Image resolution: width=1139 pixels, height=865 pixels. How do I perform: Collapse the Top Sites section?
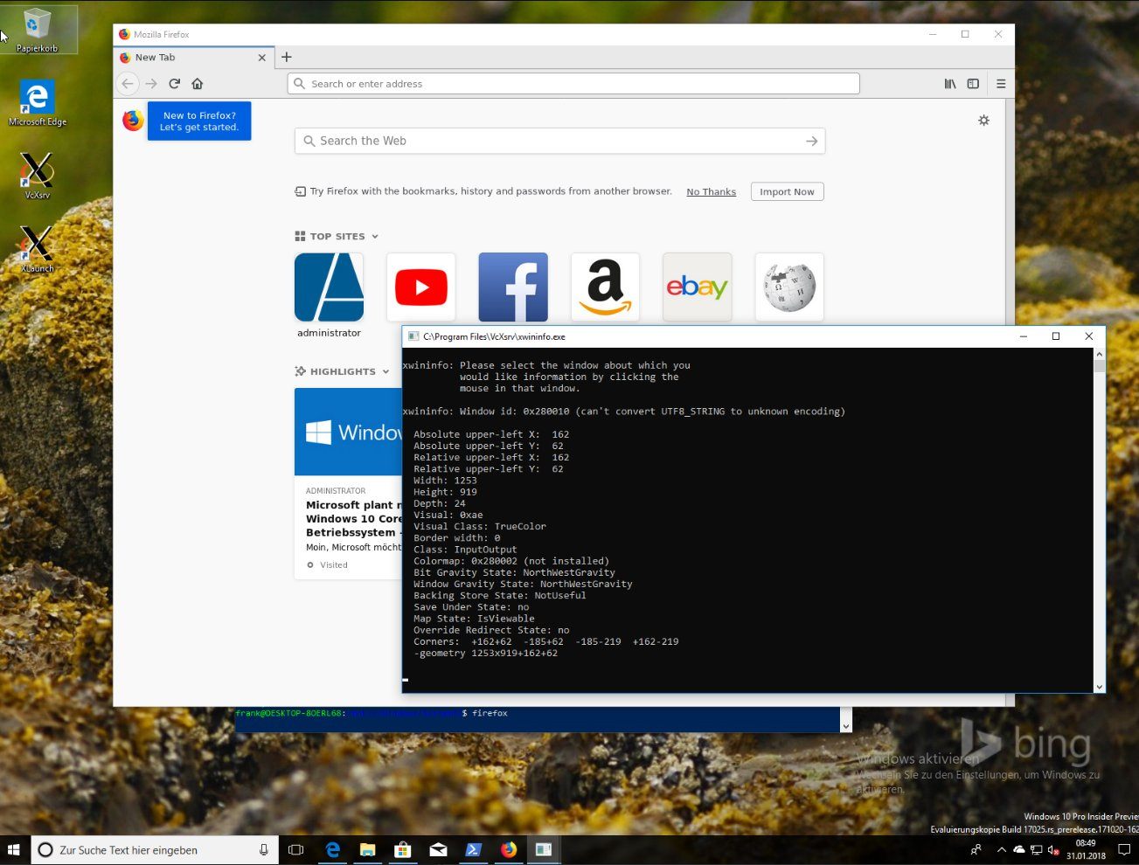(375, 237)
